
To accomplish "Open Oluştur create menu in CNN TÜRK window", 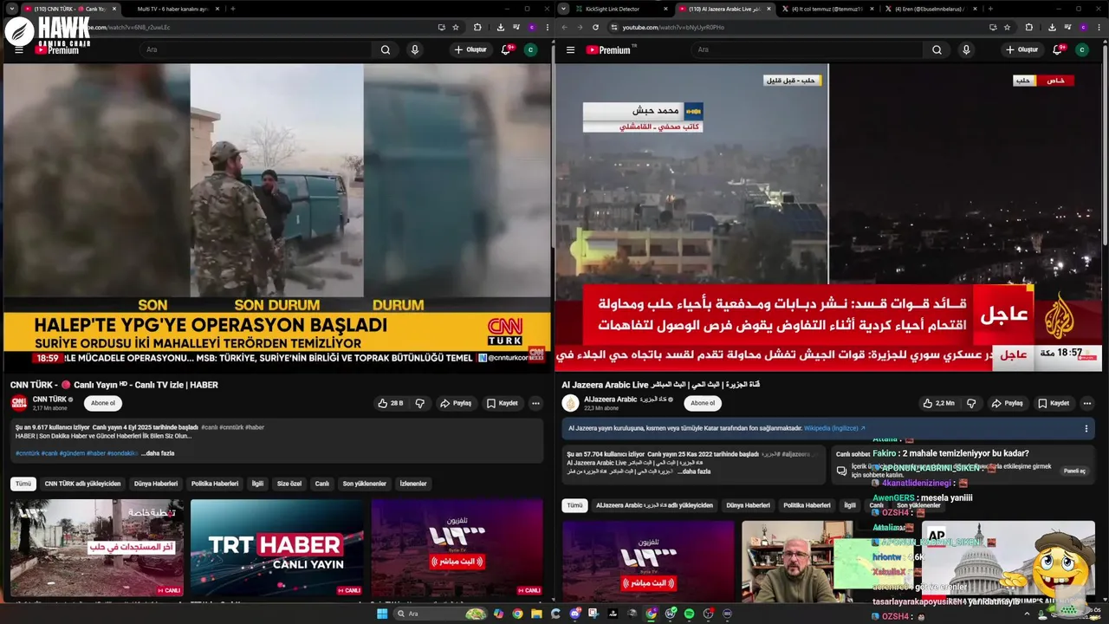I will tap(470, 49).
